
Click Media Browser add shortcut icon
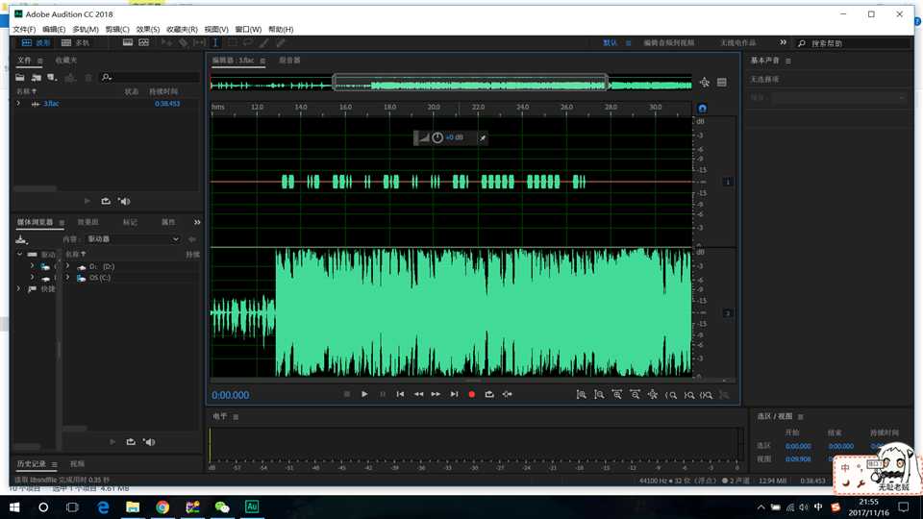click(21, 239)
